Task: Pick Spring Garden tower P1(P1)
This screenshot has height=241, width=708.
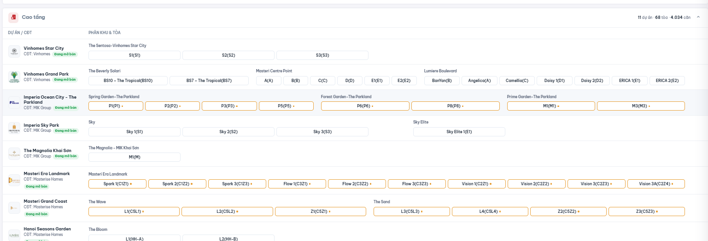Action: click(116, 106)
